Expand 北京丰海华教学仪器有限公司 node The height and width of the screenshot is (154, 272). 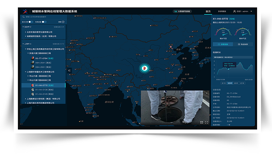[25, 32]
